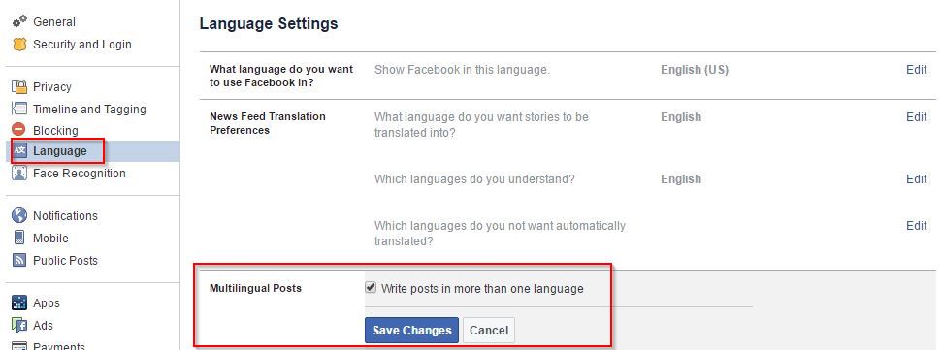This screenshot has width=942, height=350.
Task: Open Timeline and Tagging settings
Action: click(x=89, y=110)
